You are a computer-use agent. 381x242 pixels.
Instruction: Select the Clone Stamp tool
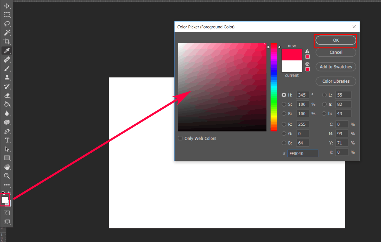click(7, 77)
